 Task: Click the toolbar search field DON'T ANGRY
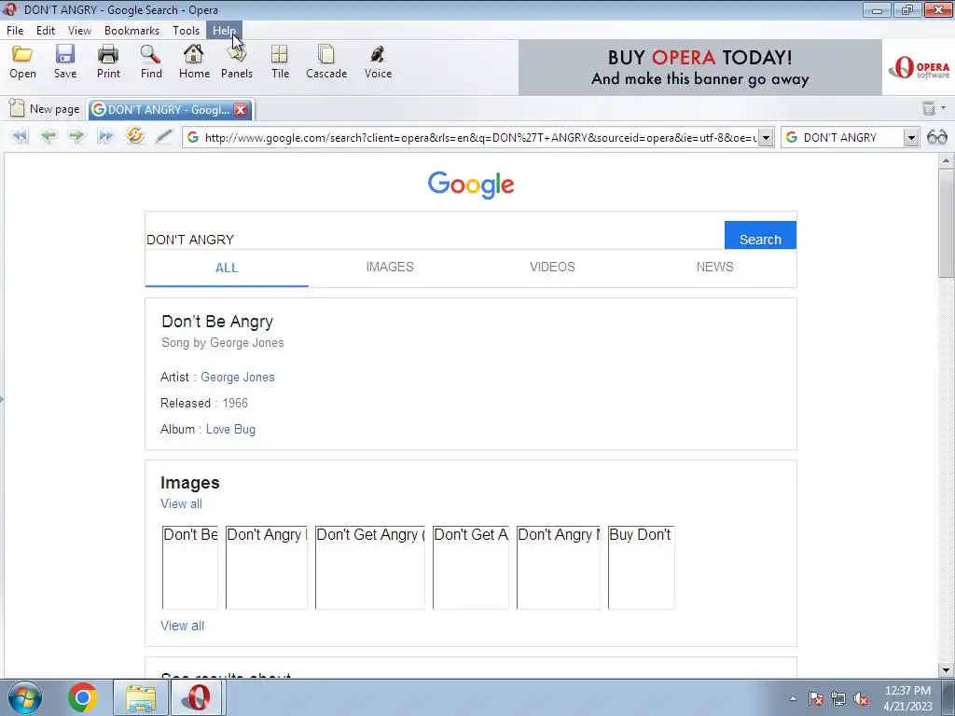click(851, 138)
